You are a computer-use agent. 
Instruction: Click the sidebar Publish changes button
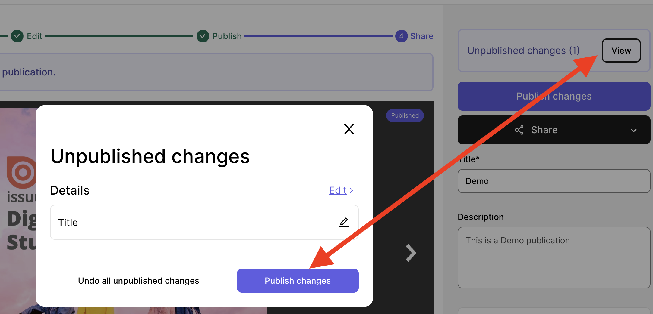(554, 96)
